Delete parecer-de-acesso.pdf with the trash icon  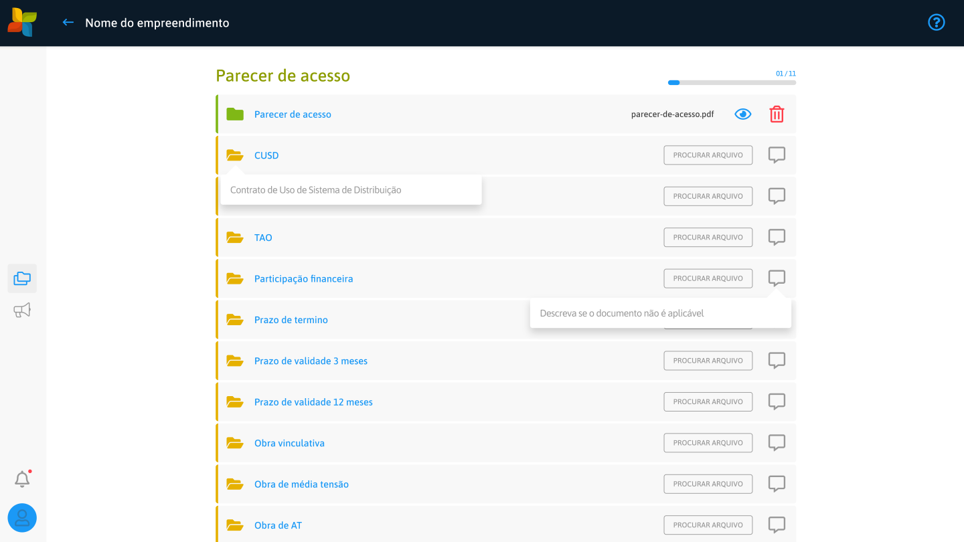coord(777,114)
